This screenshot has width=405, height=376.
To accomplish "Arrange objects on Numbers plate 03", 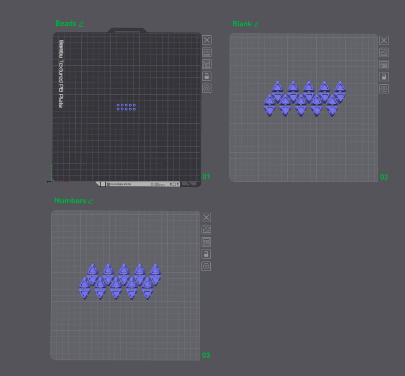I will (x=206, y=242).
